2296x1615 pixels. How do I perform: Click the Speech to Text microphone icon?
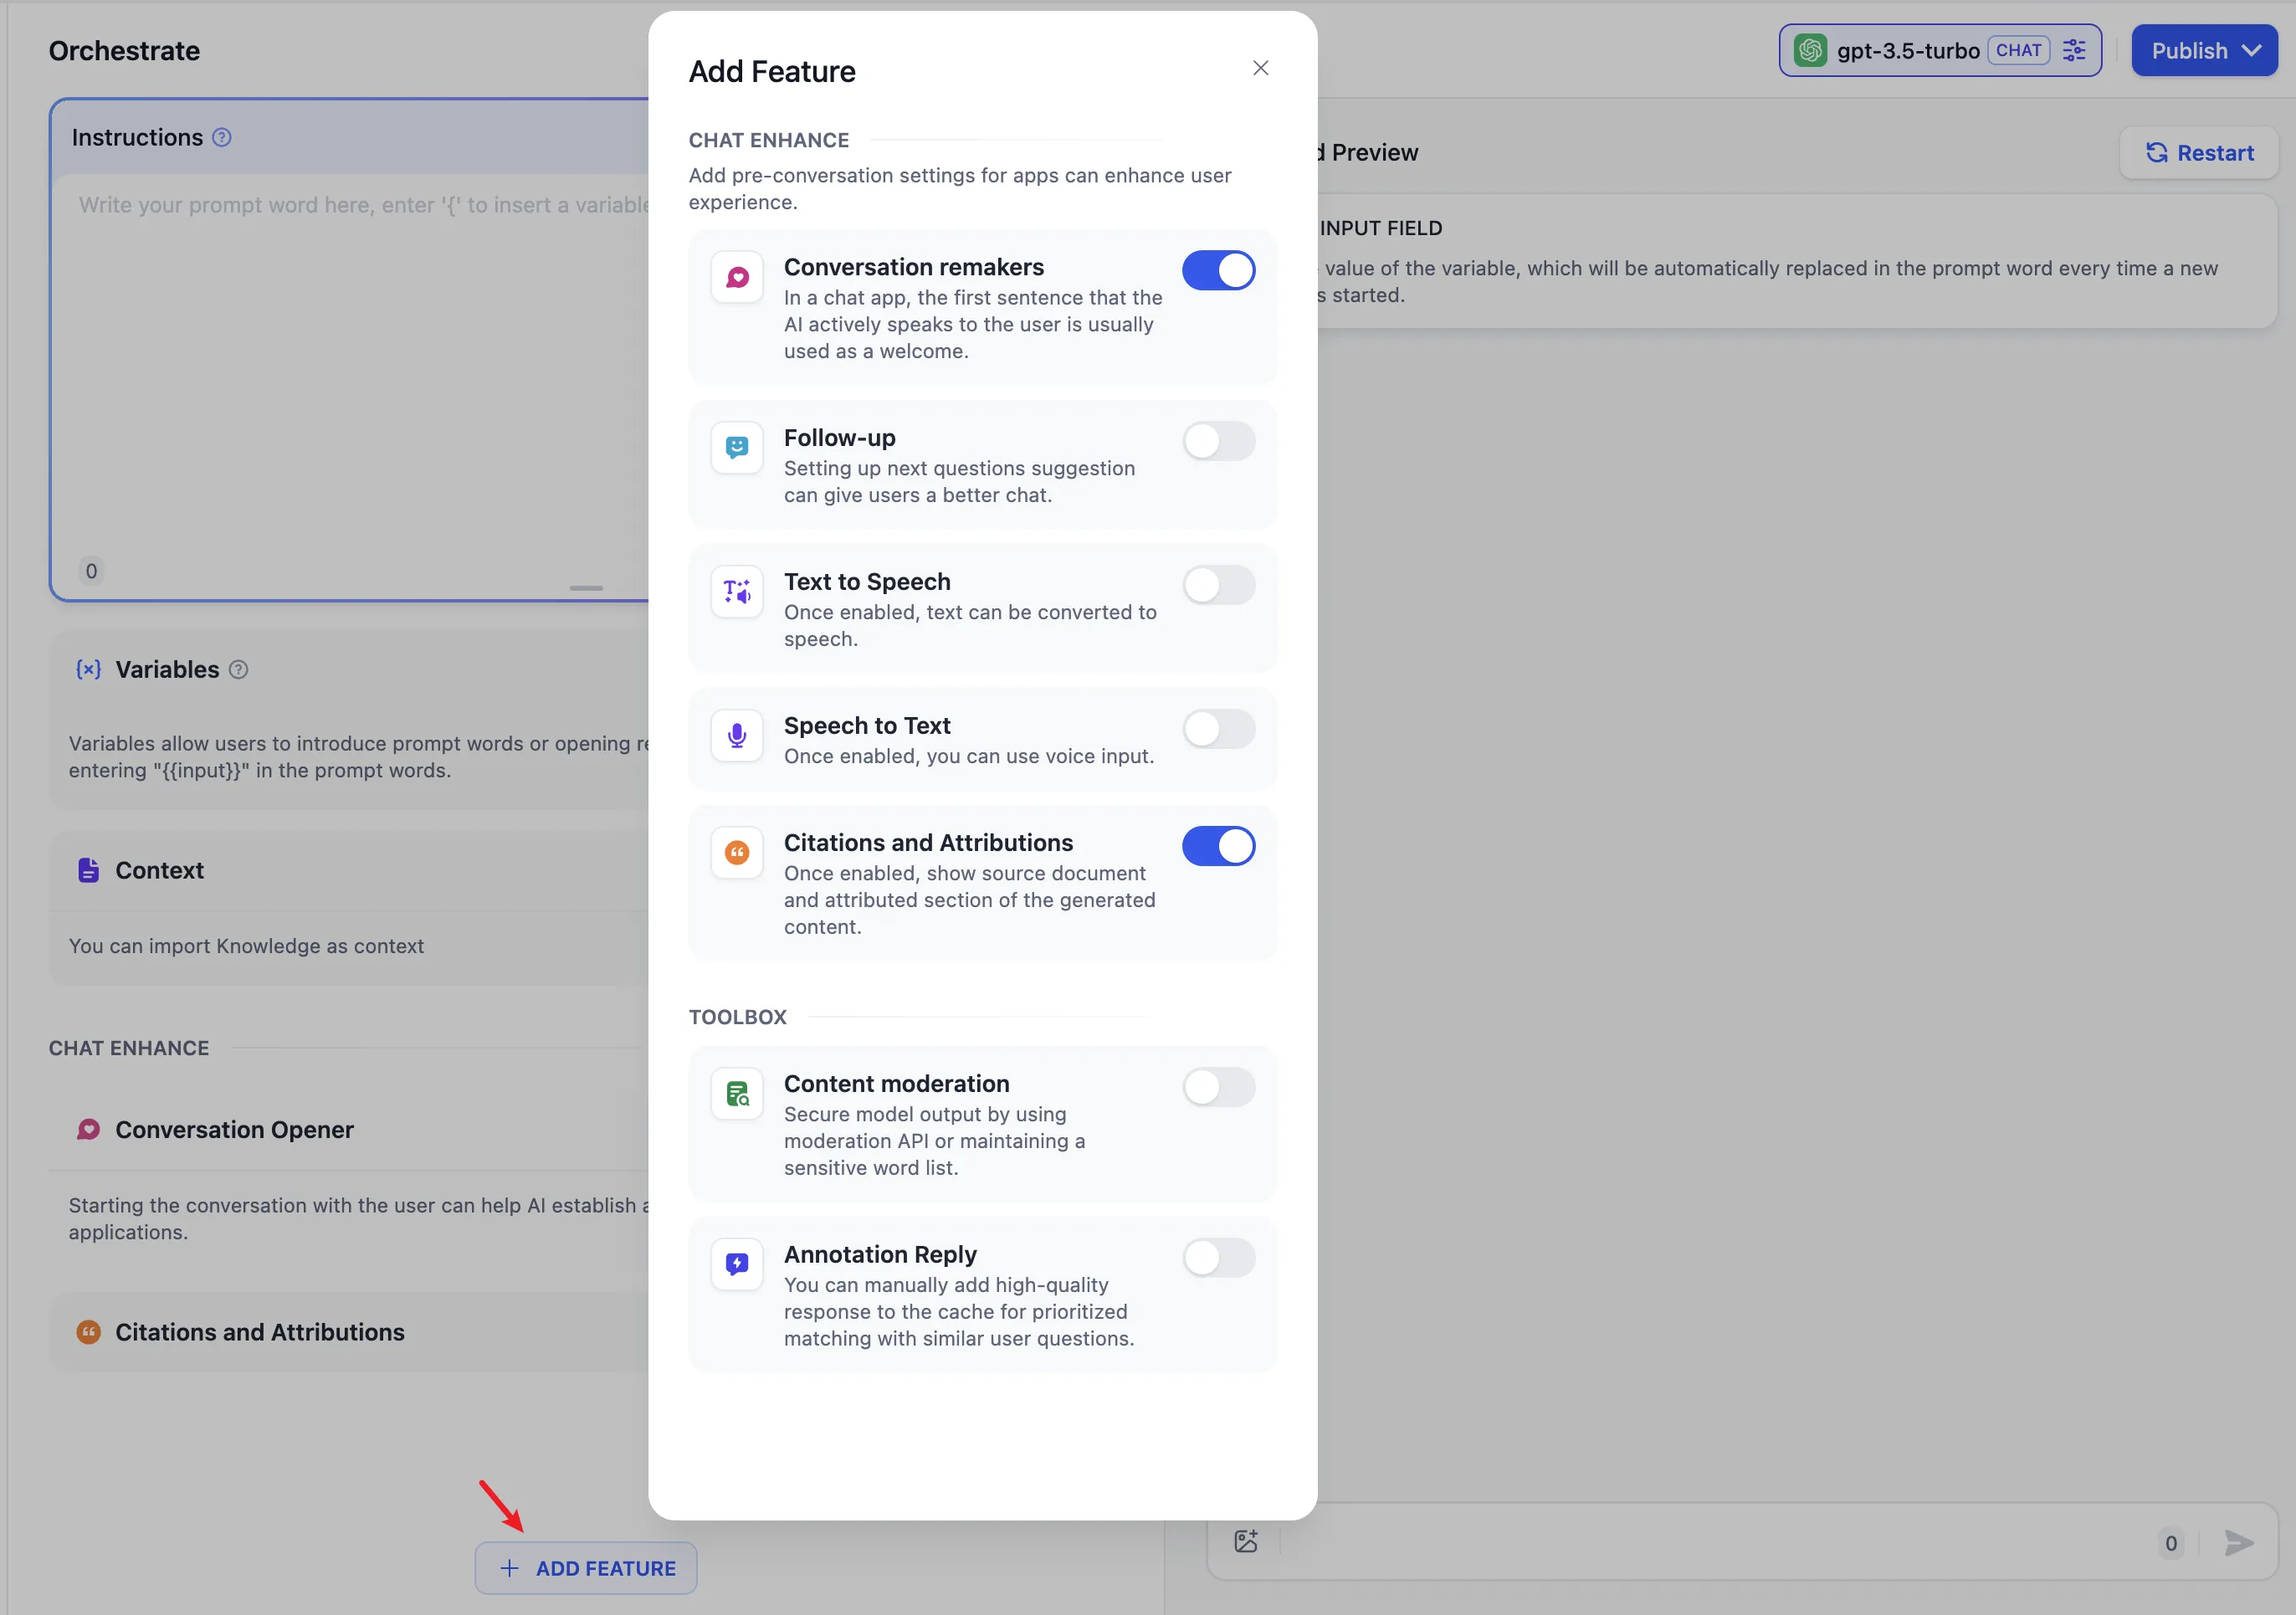737,735
